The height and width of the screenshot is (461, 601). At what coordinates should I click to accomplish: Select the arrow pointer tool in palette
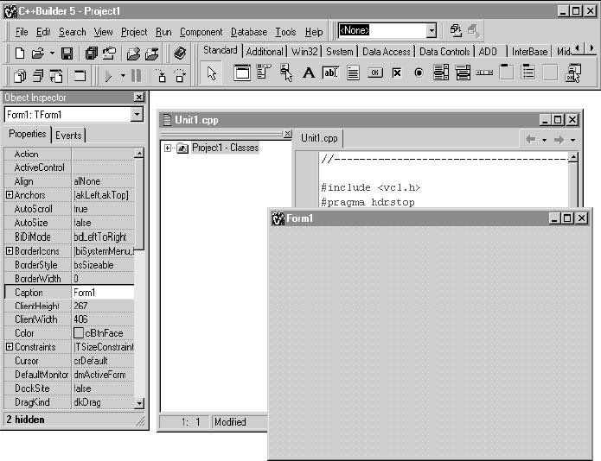(x=212, y=73)
